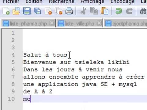
Task: Click the Save All icon
Action: 37,11
